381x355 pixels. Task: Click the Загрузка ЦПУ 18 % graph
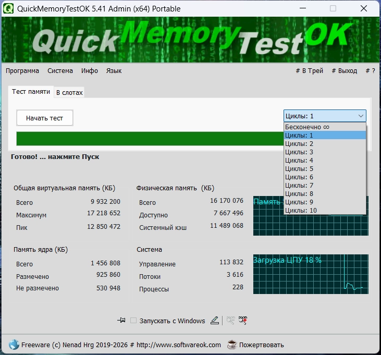311,274
